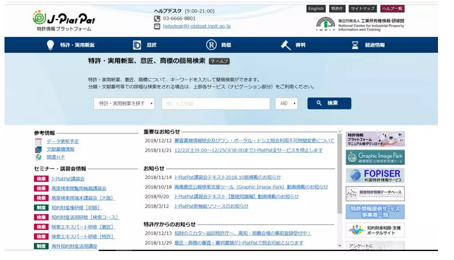Open the データ更新予定 link
This screenshot has width=454, height=260.
63,142
